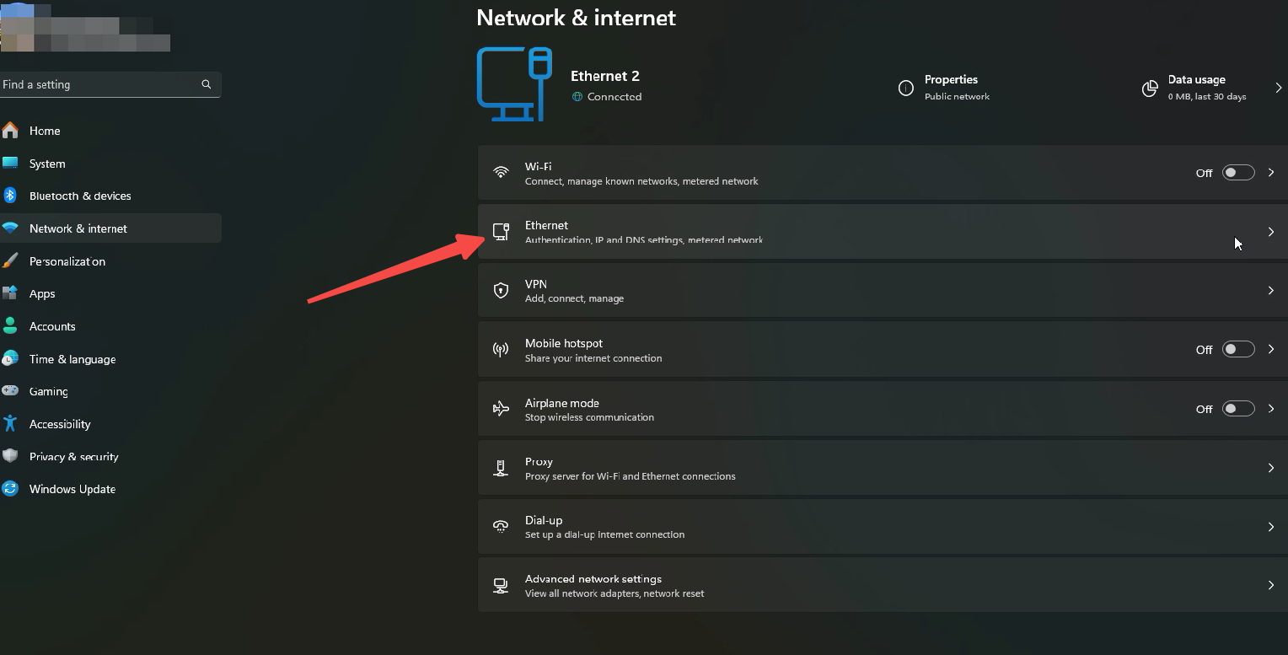Image resolution: width=1288 pixels, height=655 pixels.
Task: Click the Network & internet page heading
Action: 576,18
